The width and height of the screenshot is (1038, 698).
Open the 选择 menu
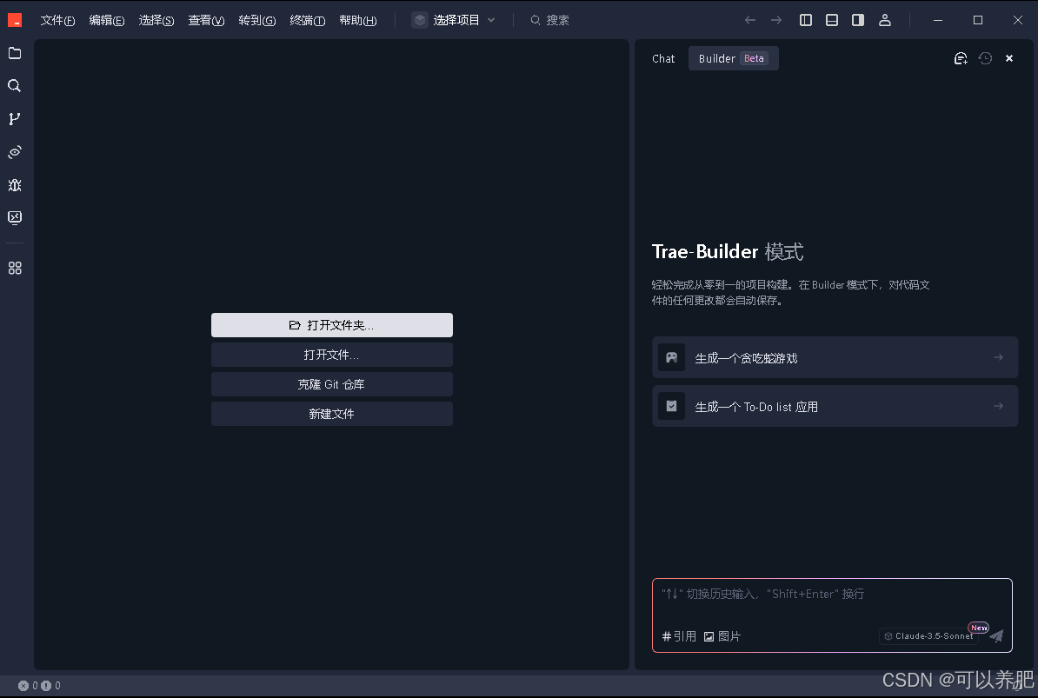click(x=156, y=21)
